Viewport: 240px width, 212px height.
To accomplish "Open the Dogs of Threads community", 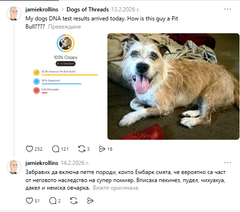I will tap(87, 10).
